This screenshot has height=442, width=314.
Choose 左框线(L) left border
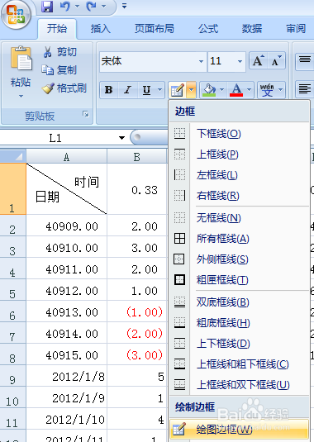(239, 175)
